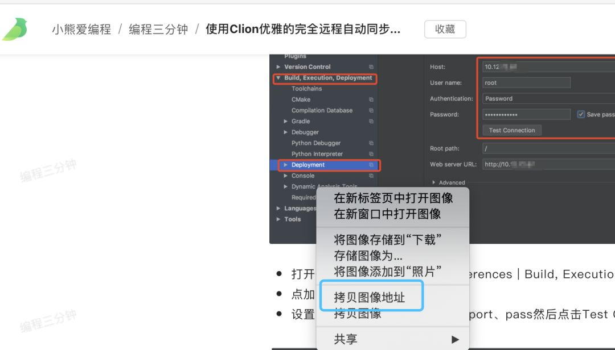Collapse Build, Execution, Deployment node arrow

click(x=278, y=78)
